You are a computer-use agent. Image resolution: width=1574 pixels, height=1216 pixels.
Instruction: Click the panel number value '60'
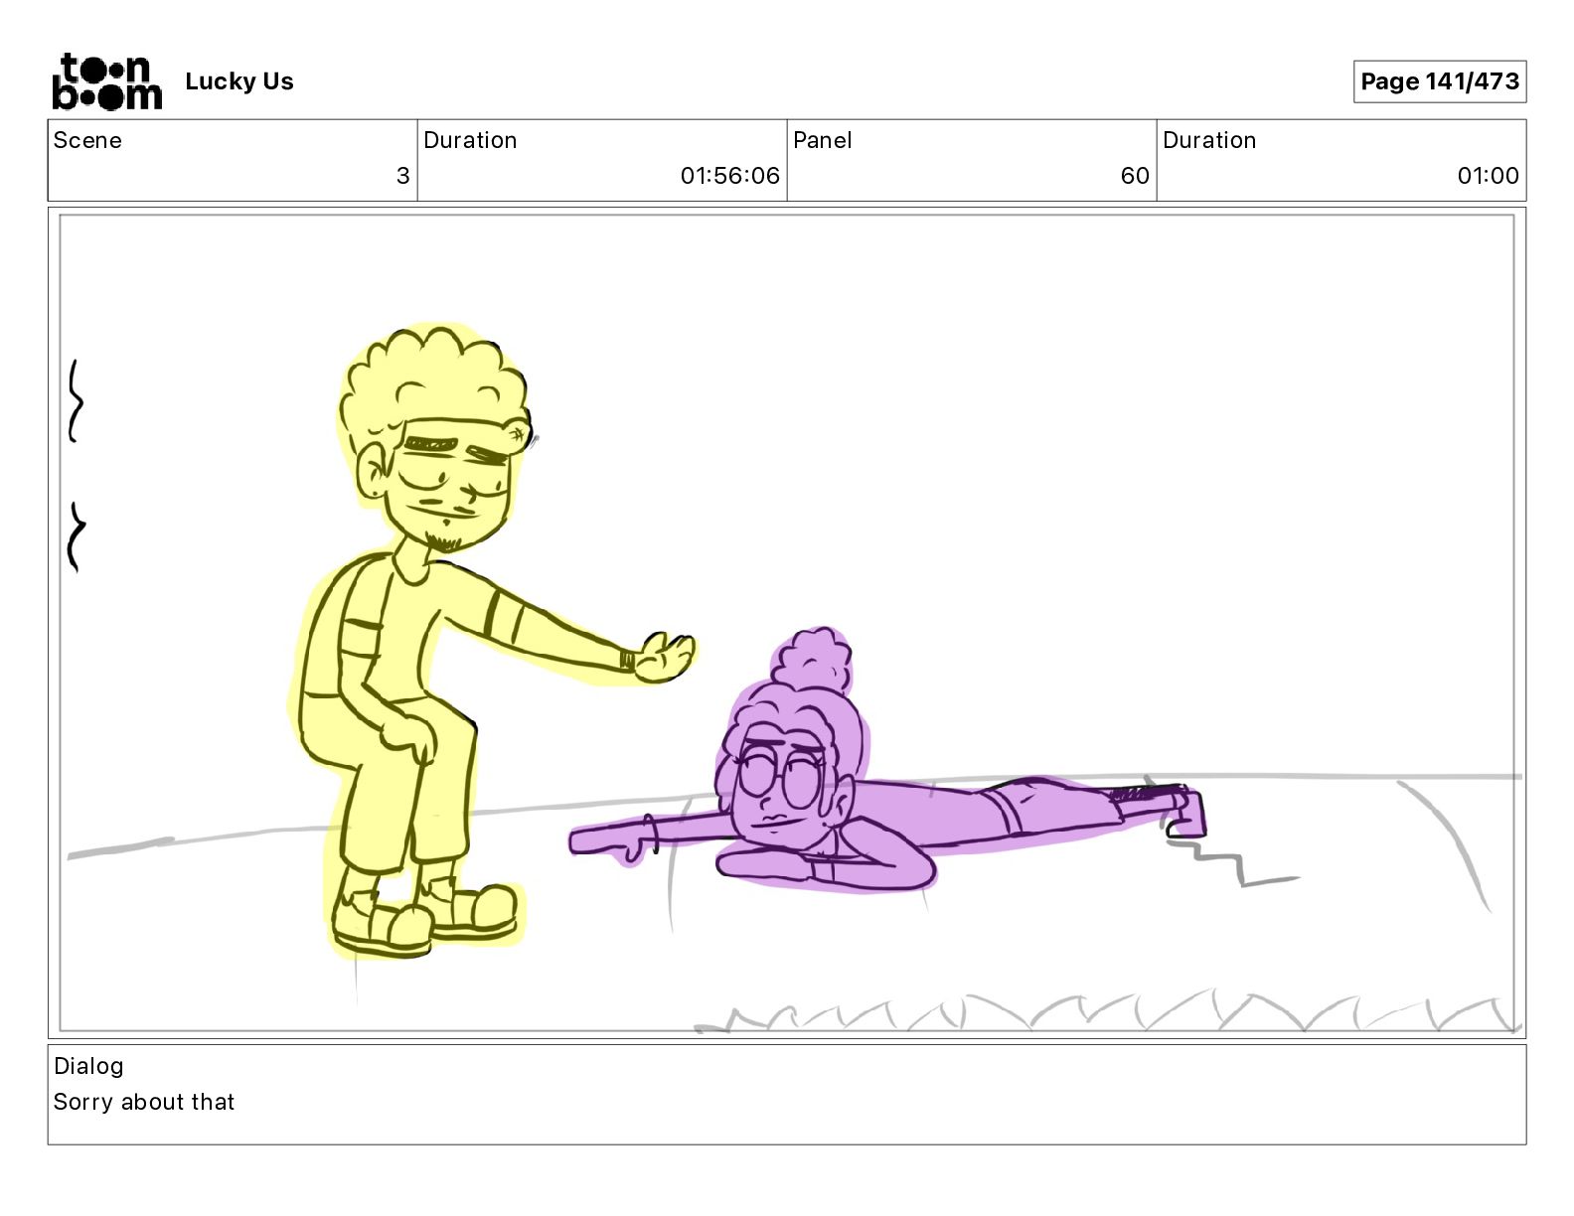tap(1135, 176)
